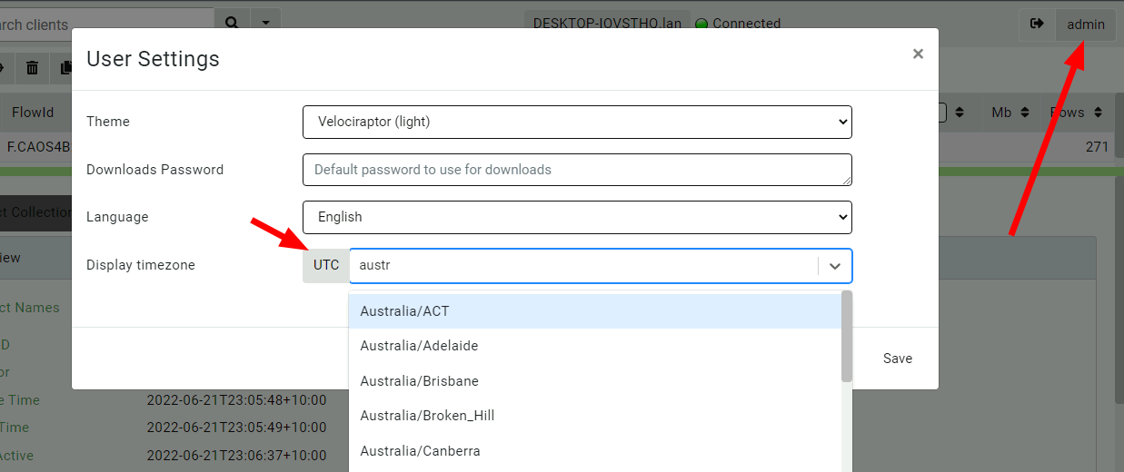
Task: Click the trash delete flow icon
Action: (x=33, y=67)
